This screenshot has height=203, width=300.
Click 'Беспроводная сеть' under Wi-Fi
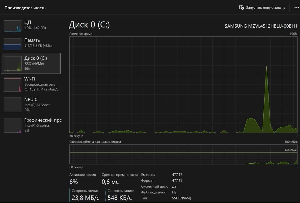[40, 84]
